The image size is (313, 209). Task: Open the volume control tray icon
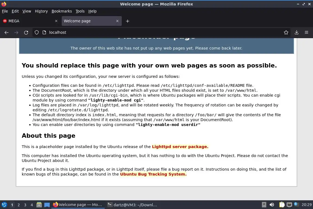point(272,205)
